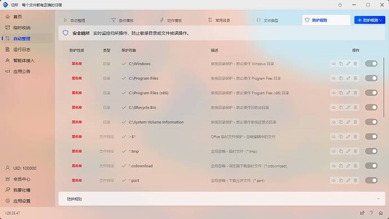Viewport: 389px width, 219px height.
Task: Open help via the question mark icon
Action: click(372, 213)
